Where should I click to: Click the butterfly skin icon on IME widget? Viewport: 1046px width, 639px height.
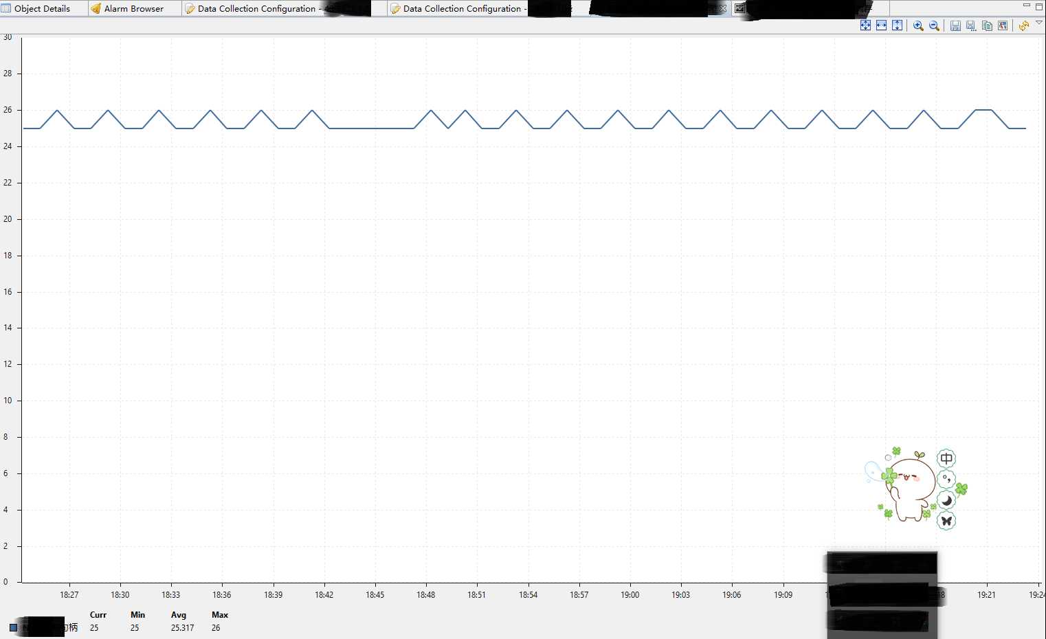(946, 521)
